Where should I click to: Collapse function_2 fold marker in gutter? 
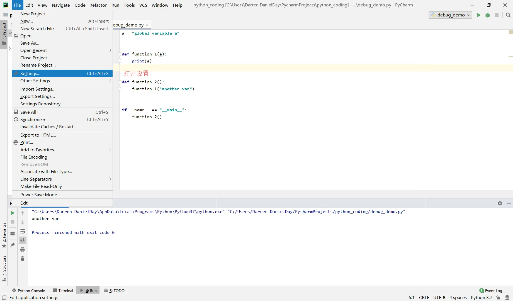coord(120,82)
